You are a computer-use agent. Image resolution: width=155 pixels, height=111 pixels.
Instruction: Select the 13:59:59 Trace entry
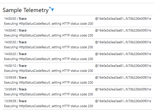(x=78, y=80)
